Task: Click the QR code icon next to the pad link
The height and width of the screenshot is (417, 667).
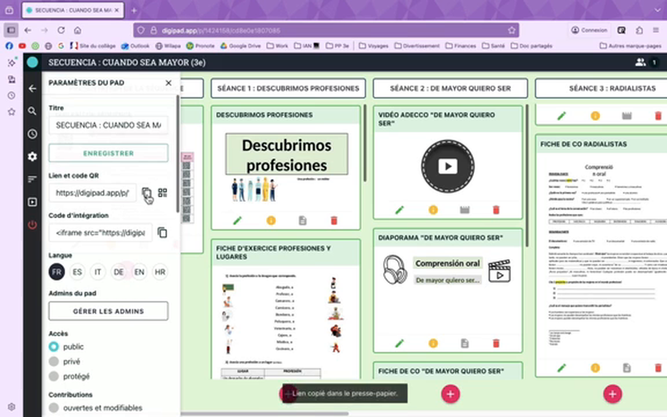Action: pyautogui.click(x=162, y=193)
